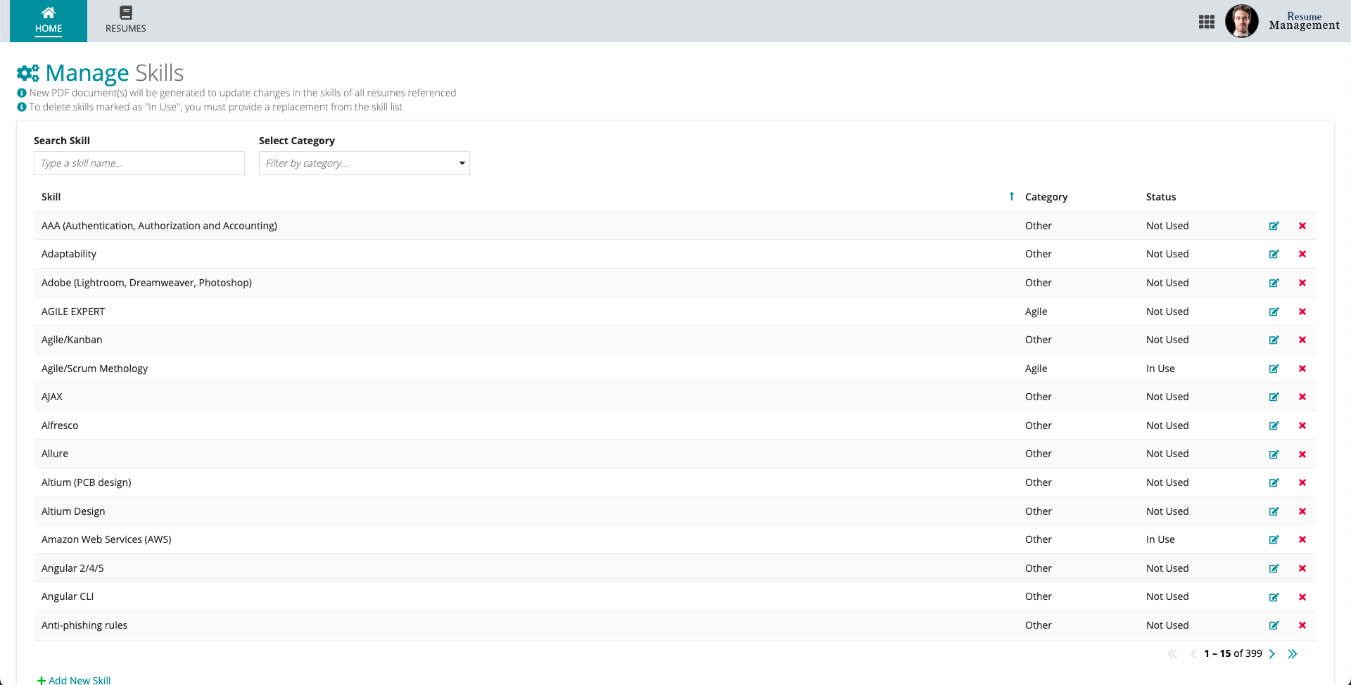
Task: Delete the Allure skill
Action: 1302,454
